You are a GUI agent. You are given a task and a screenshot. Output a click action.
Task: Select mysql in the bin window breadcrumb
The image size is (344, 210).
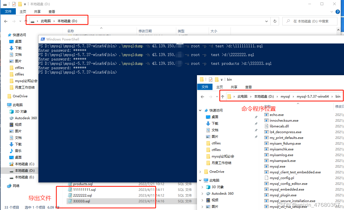285,97
